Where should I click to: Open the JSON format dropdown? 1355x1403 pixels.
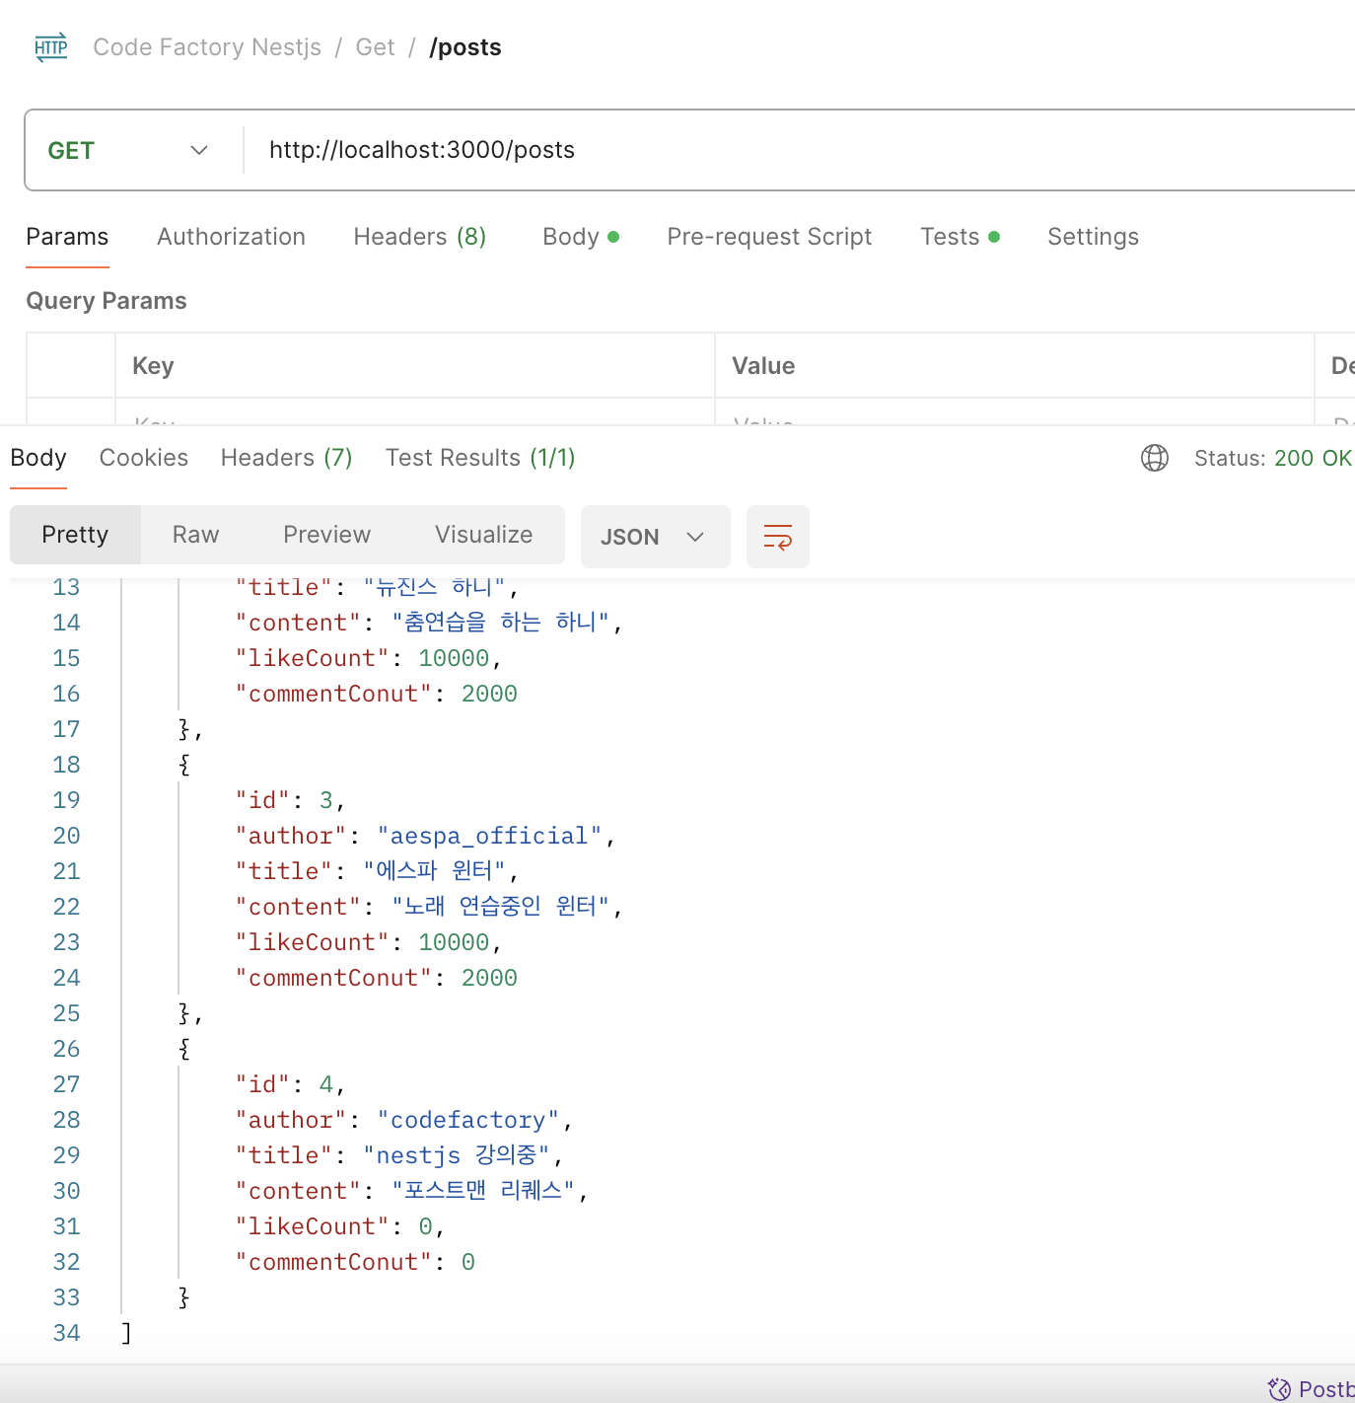click(x=656, y=537)
